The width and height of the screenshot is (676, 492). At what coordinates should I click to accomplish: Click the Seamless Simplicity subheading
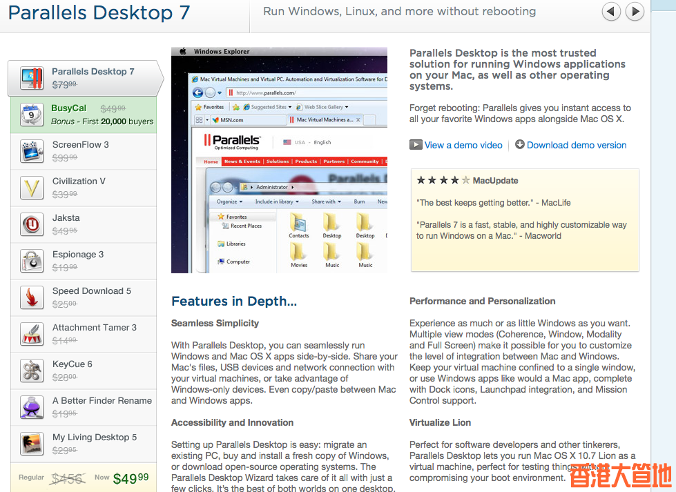pyautogui.click(x=215, y=323)
